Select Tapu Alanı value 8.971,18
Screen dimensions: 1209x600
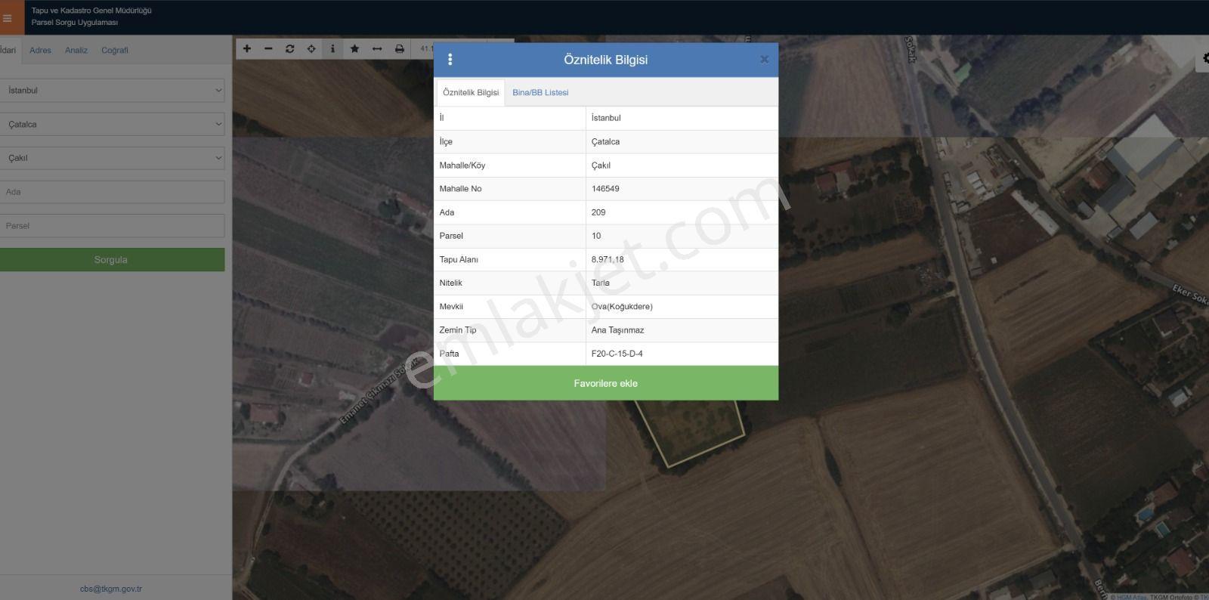[x=608, y=259]
